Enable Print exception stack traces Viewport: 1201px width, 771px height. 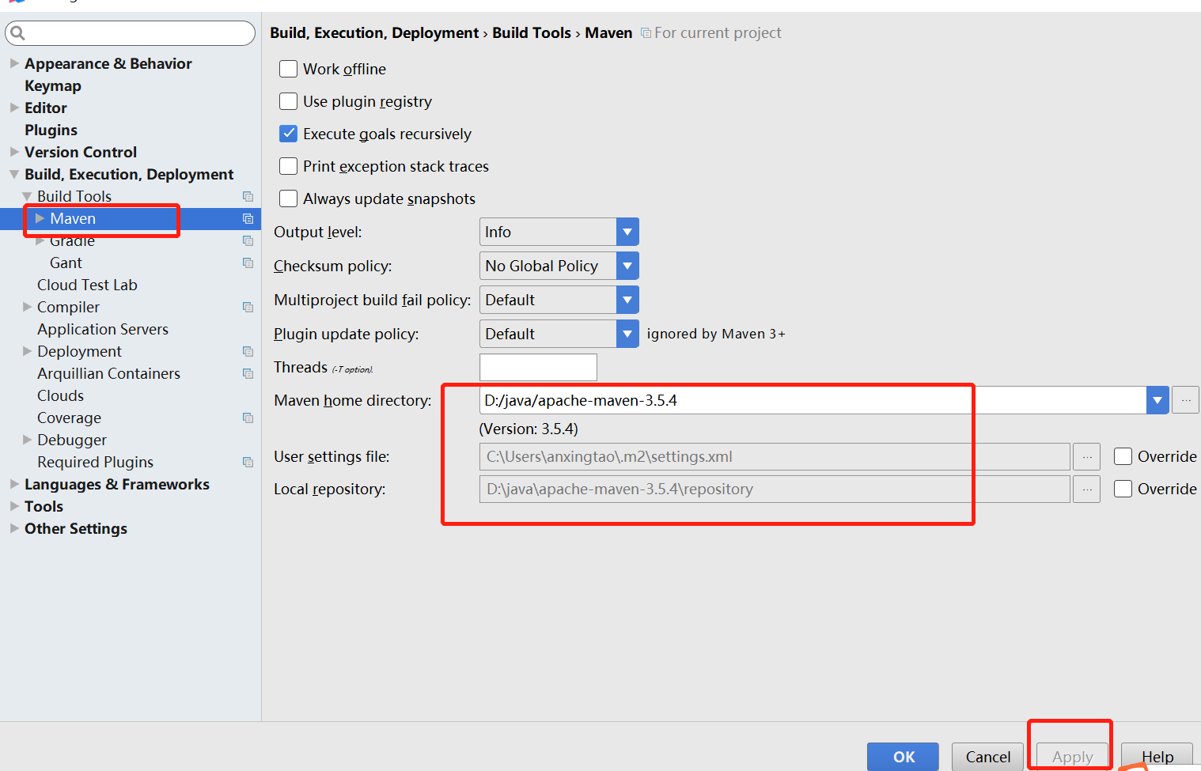click(289, 166)
